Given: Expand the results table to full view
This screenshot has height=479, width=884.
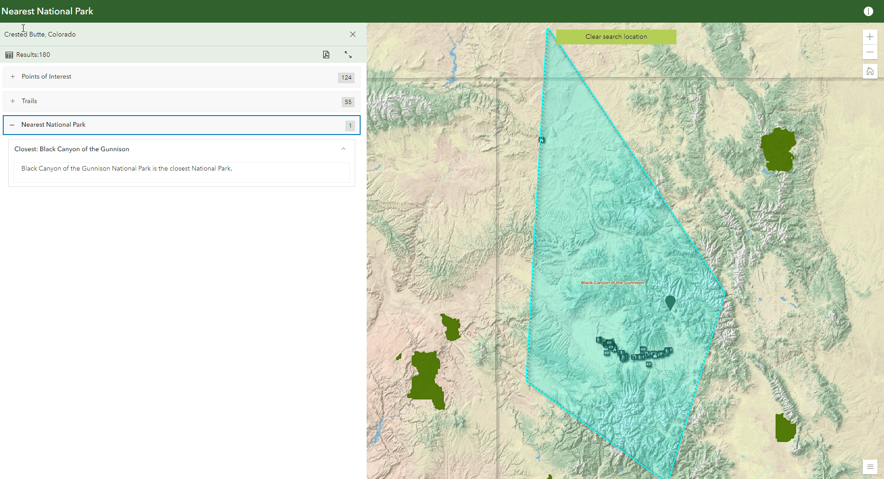Looking at the screenshot, I should coord(348,54).
